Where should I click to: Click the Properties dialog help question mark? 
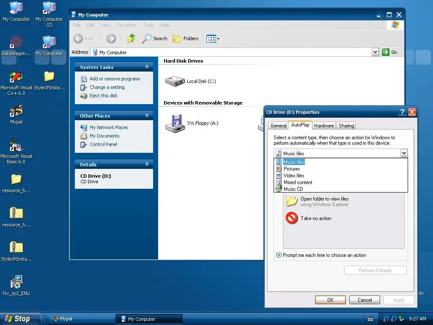point(403,112)
